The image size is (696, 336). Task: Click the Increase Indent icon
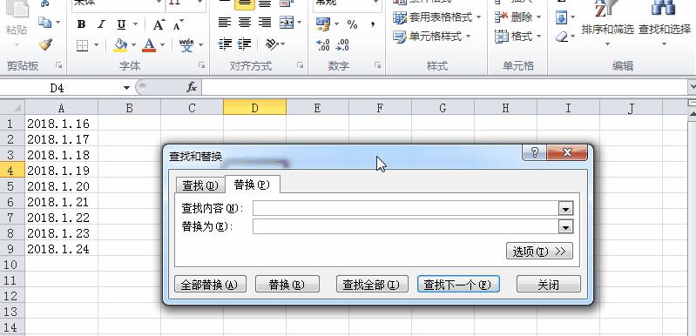[x=245, y=44]
